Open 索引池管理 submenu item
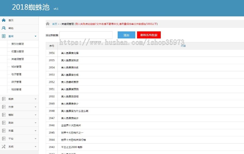Screen dimensions: 244x154 click(17, 44)
